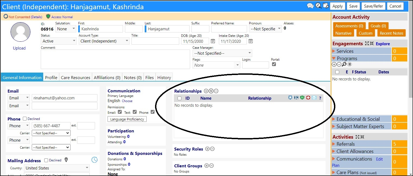Viewport: 413px width, 176px height.
Task: Click the Recent Notes button
Action: pos(391,33)
